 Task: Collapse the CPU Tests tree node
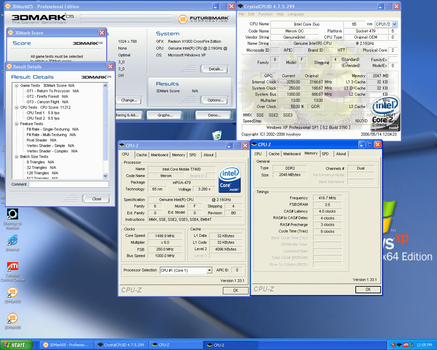tap(16, 107)
